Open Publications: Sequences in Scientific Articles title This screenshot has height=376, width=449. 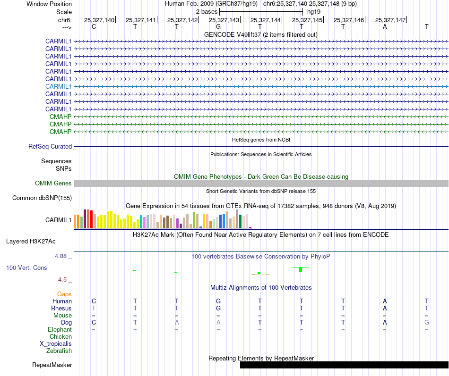(261, 154)
